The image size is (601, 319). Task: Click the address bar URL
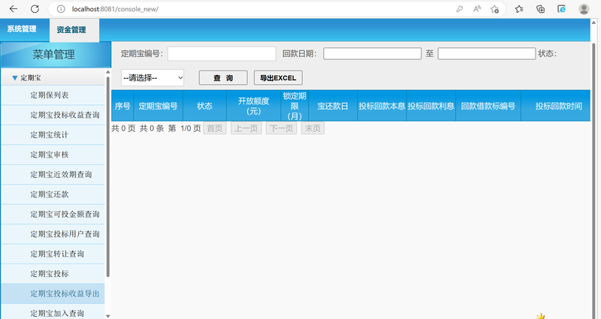click(x=115, y=9)
